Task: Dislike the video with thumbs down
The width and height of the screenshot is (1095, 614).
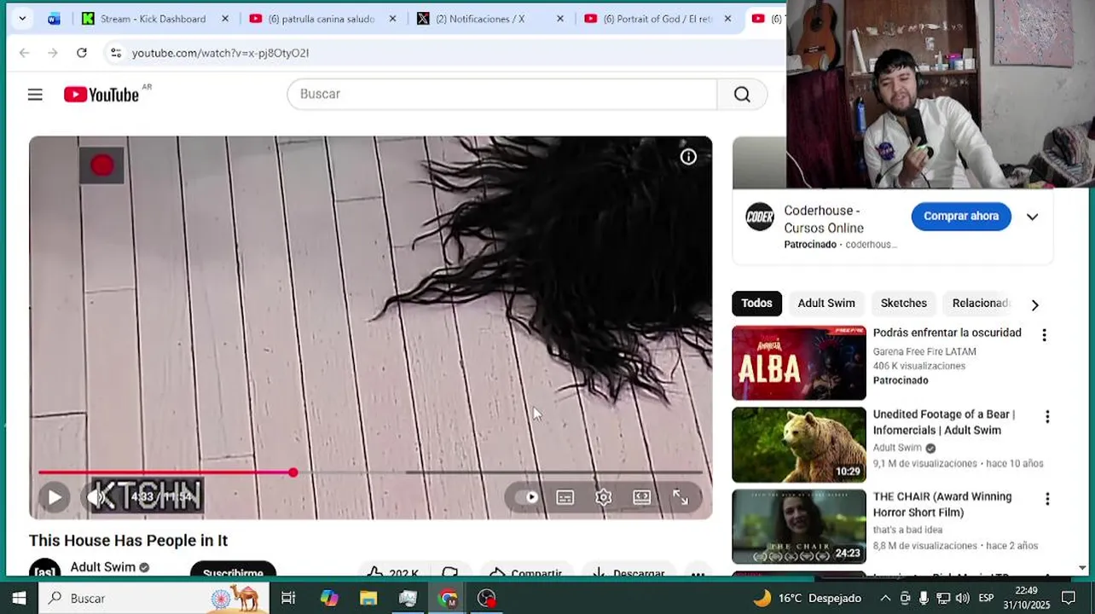Action: tap(449, 572)
